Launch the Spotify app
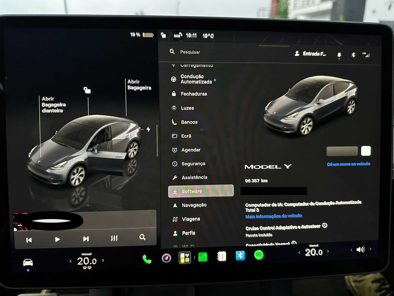394x296 pixels. pyautogui.click(x=259, y=255)
